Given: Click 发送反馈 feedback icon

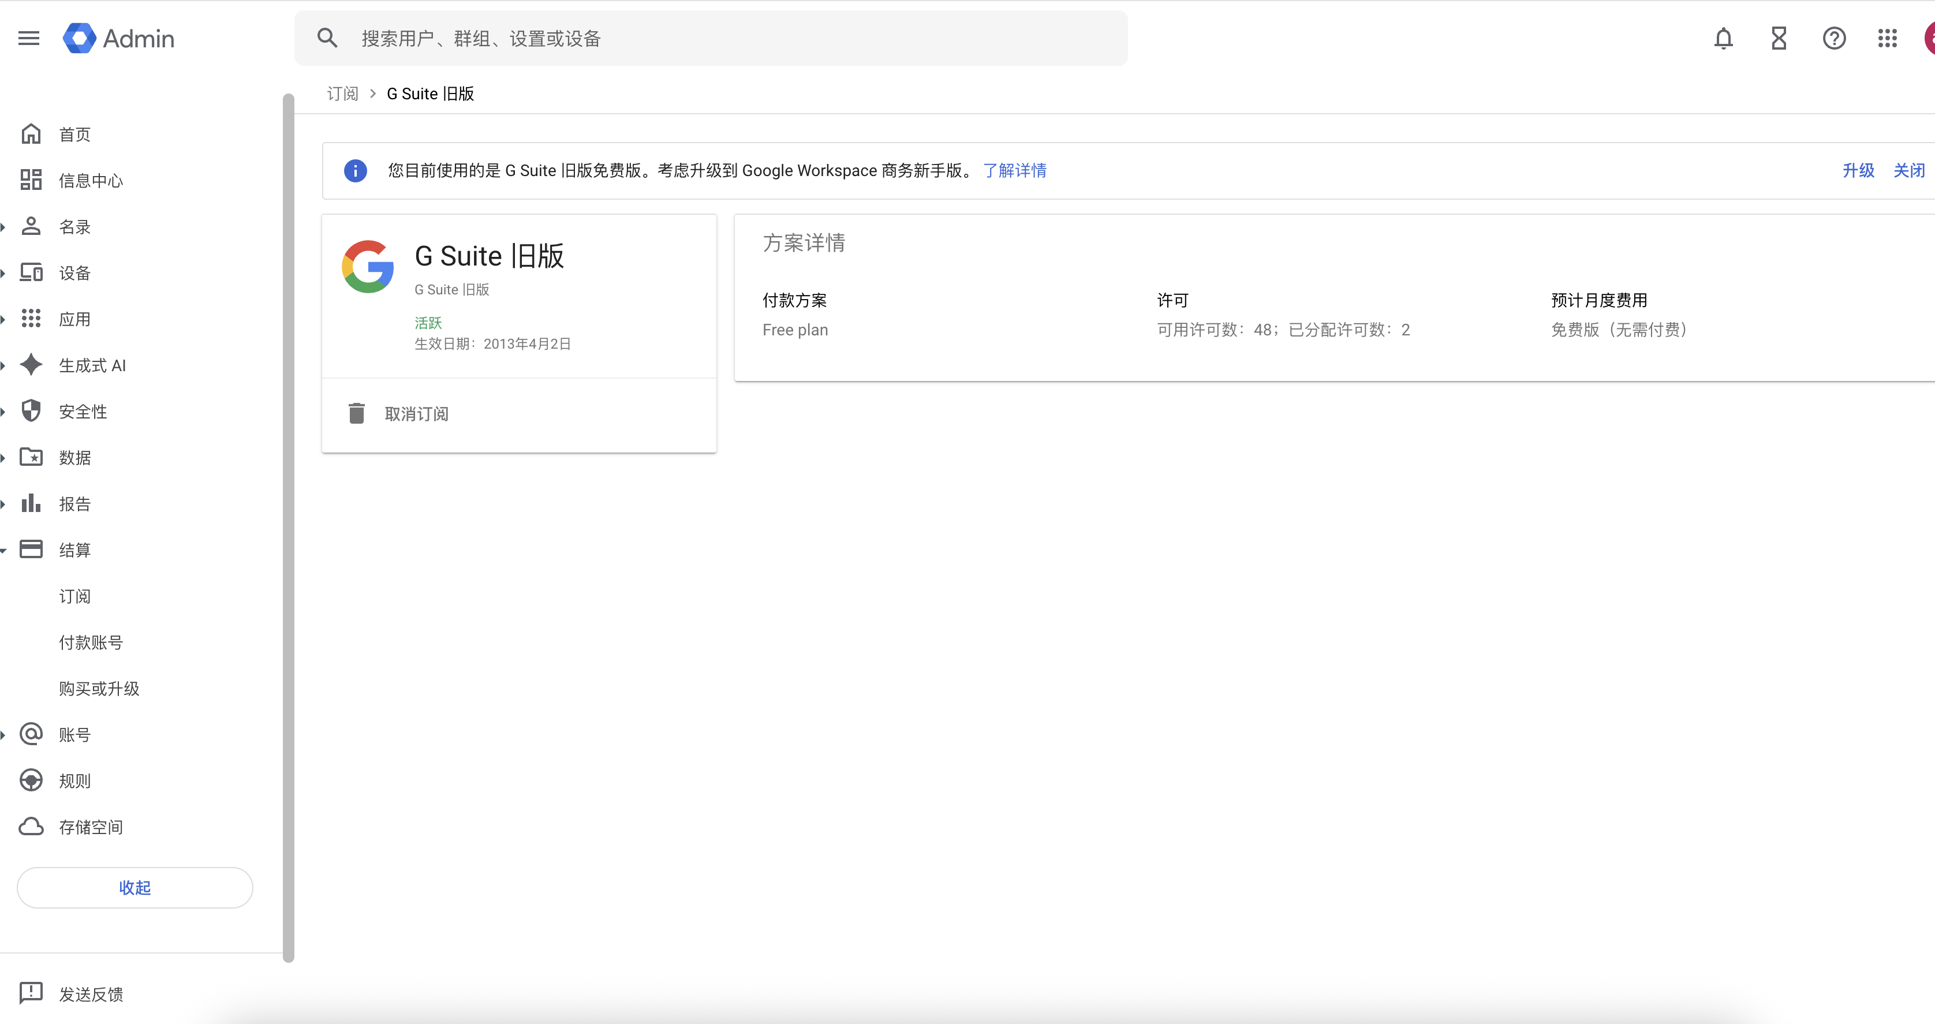Looking at the screenshot, I should [31, 993].
